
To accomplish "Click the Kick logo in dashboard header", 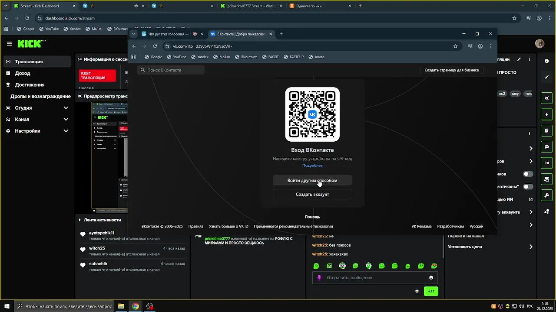I will pos(31,43).
